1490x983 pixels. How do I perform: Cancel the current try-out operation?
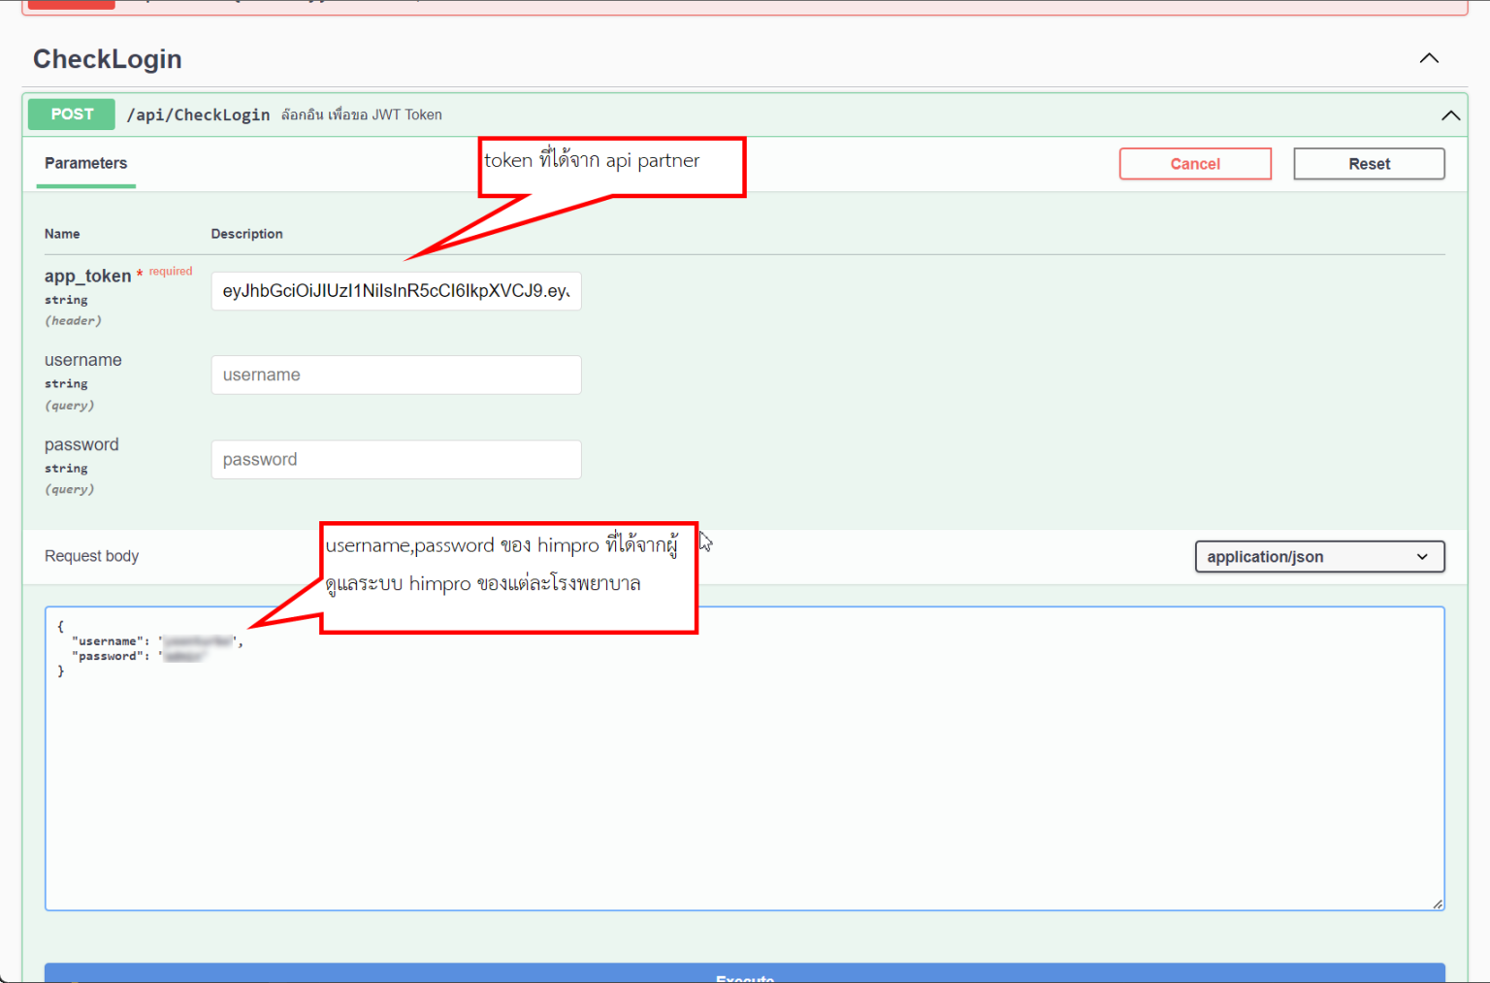click(x=1195, y=163)
